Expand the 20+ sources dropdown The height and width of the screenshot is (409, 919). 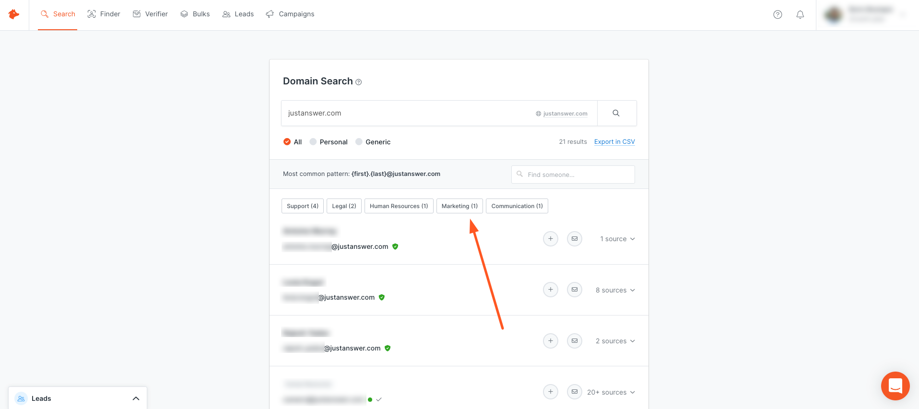pyautogui.click(x=611, y=392)
